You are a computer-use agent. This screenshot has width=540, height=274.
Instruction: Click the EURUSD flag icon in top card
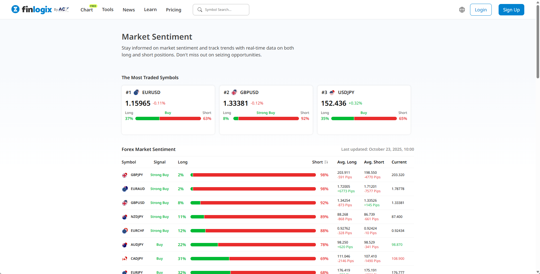[136, 92]
